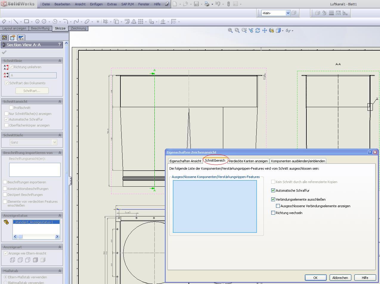This screenshot has width=380, height=284.
Task: Click the excluded components list box
Action: tap(215, 206)
